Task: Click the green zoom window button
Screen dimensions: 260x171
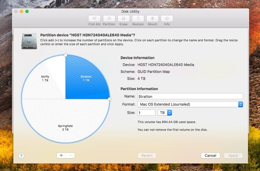Action: click(27, 11)
